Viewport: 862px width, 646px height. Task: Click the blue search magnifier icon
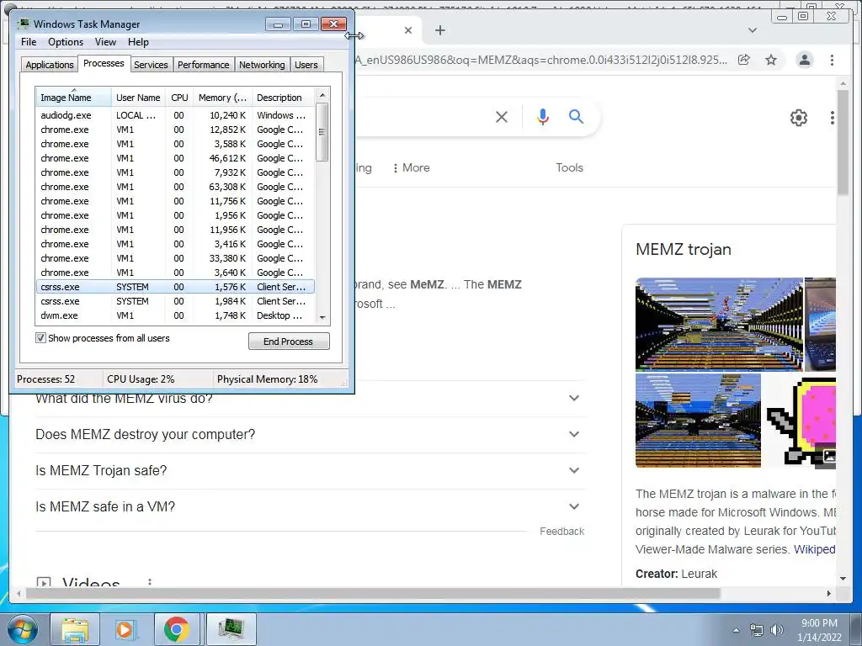[576, 116]
